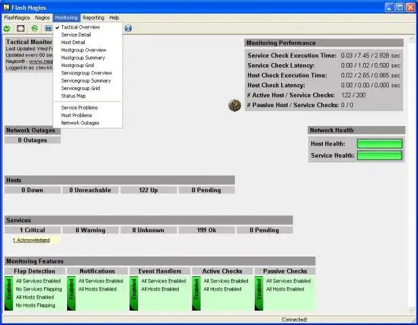
Task: Click the Monitoring Features header
Action: (x=160, y=261)
